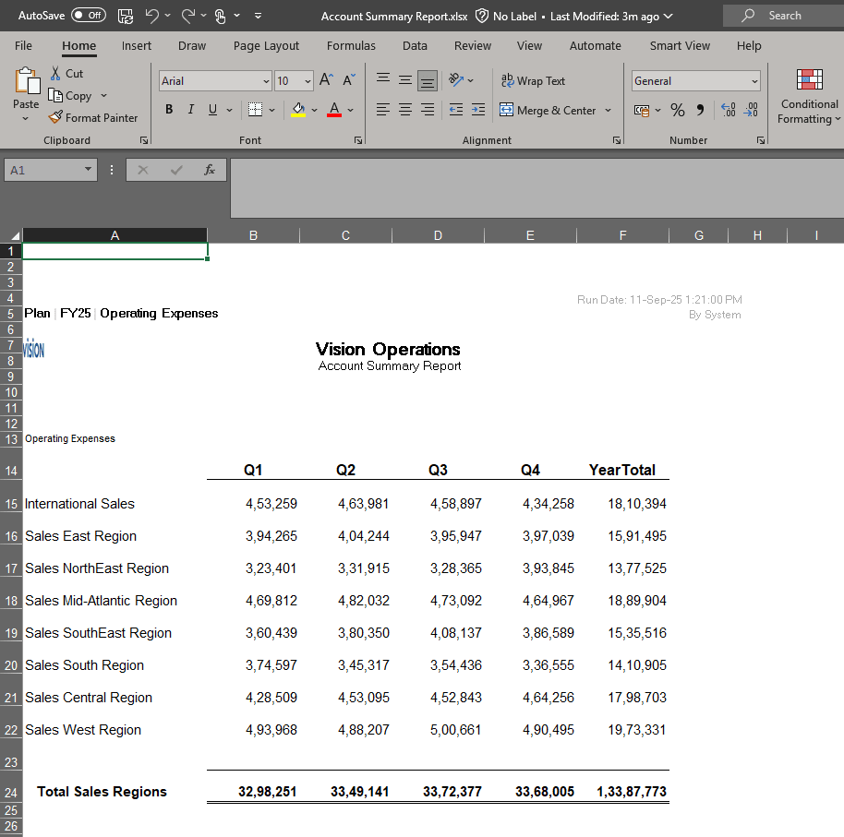
Task: Open the Formulas ribbon tab
Action: click(351, 45)
